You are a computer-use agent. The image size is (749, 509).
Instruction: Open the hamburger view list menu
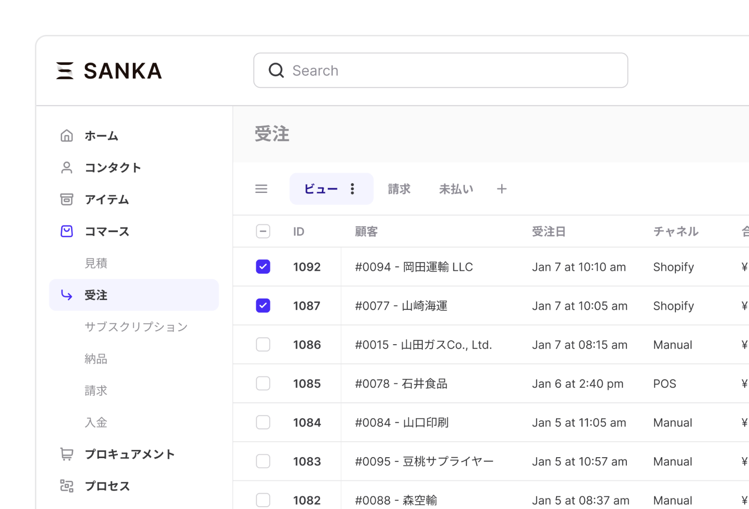coord(261,189)
